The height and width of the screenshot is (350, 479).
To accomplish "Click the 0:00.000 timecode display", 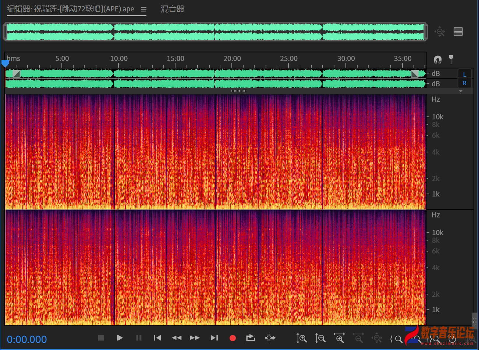I will tap(27, 339).
